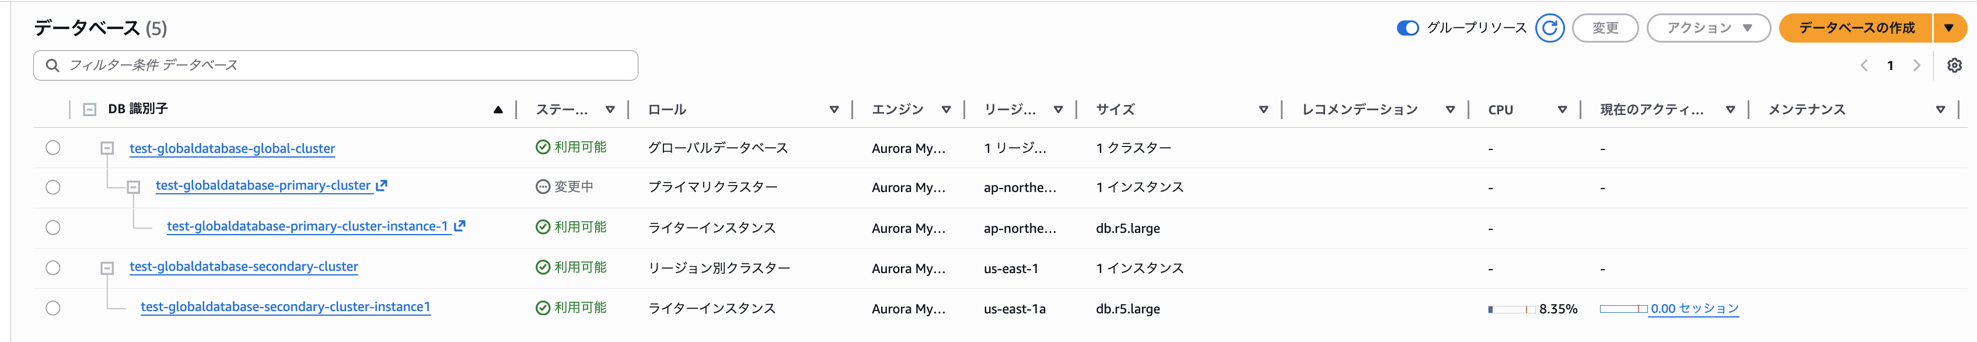Sort by DB 識別子 column arrow
1977x342 pixels.
(x=498, y=109)
